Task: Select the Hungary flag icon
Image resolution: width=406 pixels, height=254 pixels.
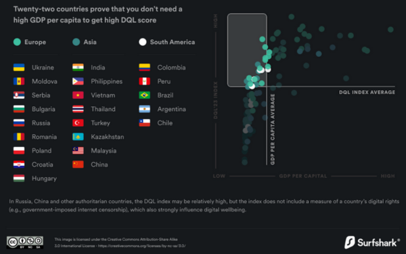Action: click(x=19, y=178)
